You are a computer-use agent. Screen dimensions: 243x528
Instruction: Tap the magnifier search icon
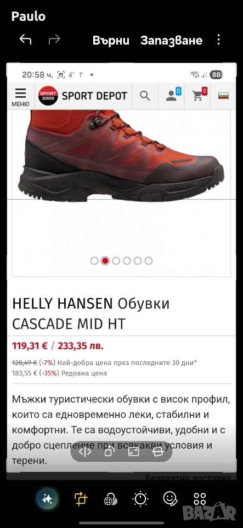(145, 96)
